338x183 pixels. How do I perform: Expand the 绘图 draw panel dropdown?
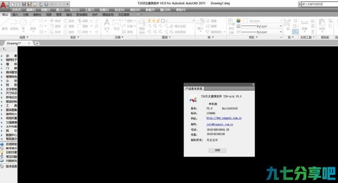24,37
